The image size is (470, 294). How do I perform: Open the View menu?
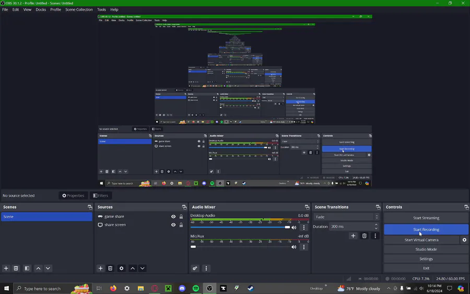point(27,9)
